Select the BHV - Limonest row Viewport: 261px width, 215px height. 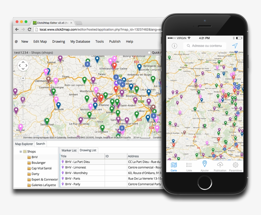pos(111,167)
